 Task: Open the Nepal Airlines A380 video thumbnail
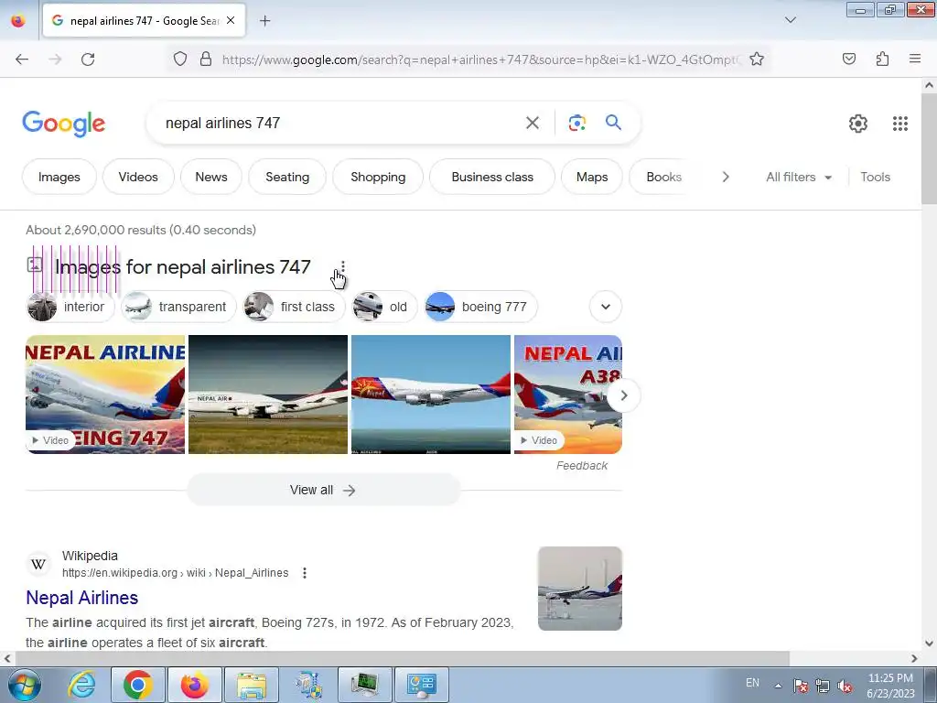567,395
